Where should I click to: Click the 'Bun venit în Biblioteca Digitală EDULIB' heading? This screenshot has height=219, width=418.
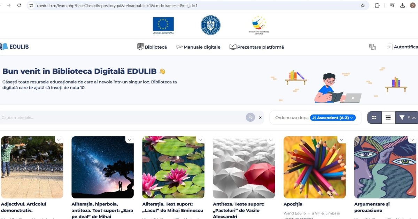(79, 71)
